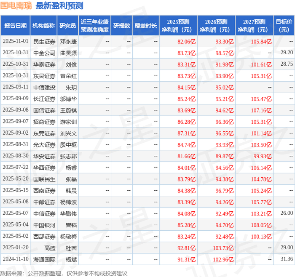This screenshot has width=295, height=277.
Task: Click the 海通国际 institution cell
Action: [x=44, y=259]
